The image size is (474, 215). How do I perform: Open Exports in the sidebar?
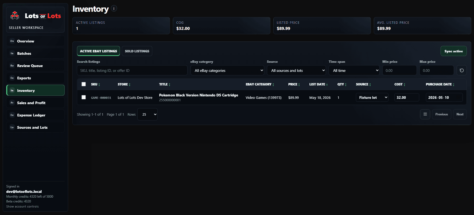coord(35,78)
